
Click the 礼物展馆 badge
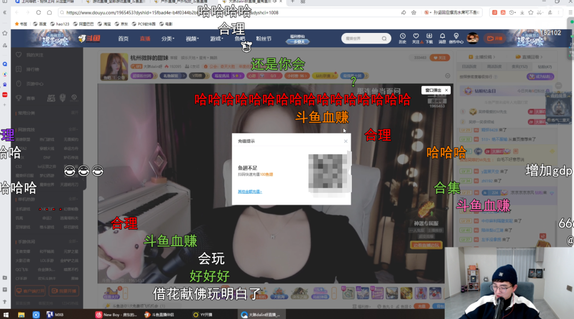click(172, 76)
